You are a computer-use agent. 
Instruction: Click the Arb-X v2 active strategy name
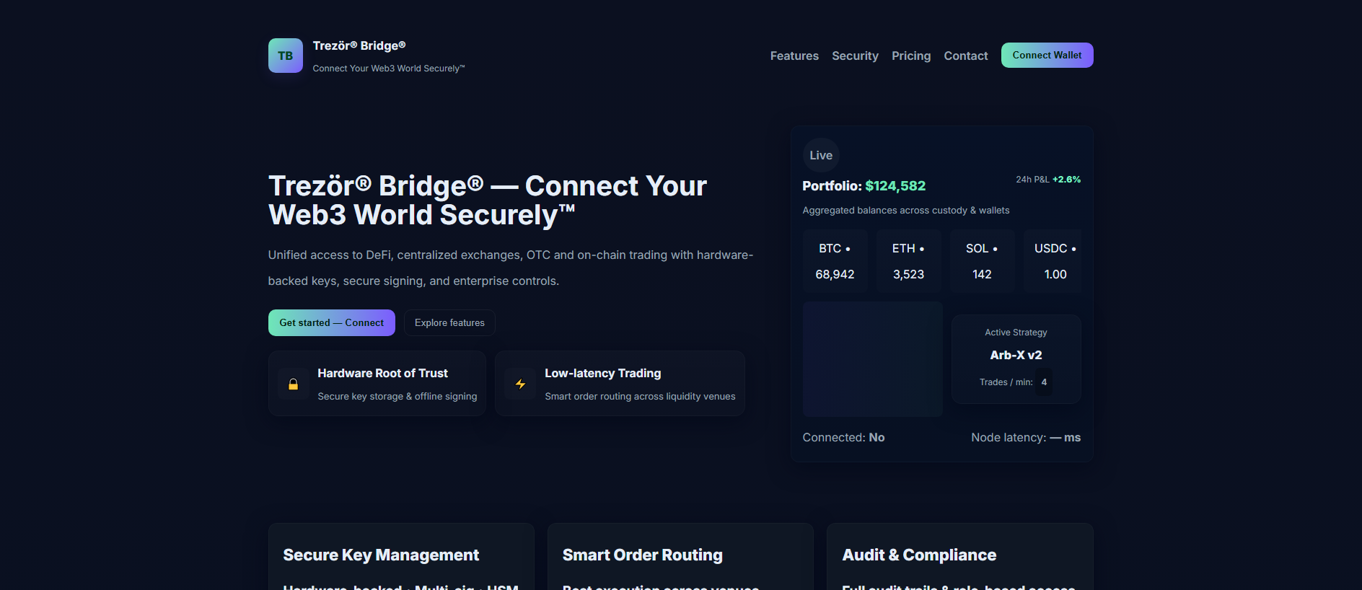pos(1016,355)
